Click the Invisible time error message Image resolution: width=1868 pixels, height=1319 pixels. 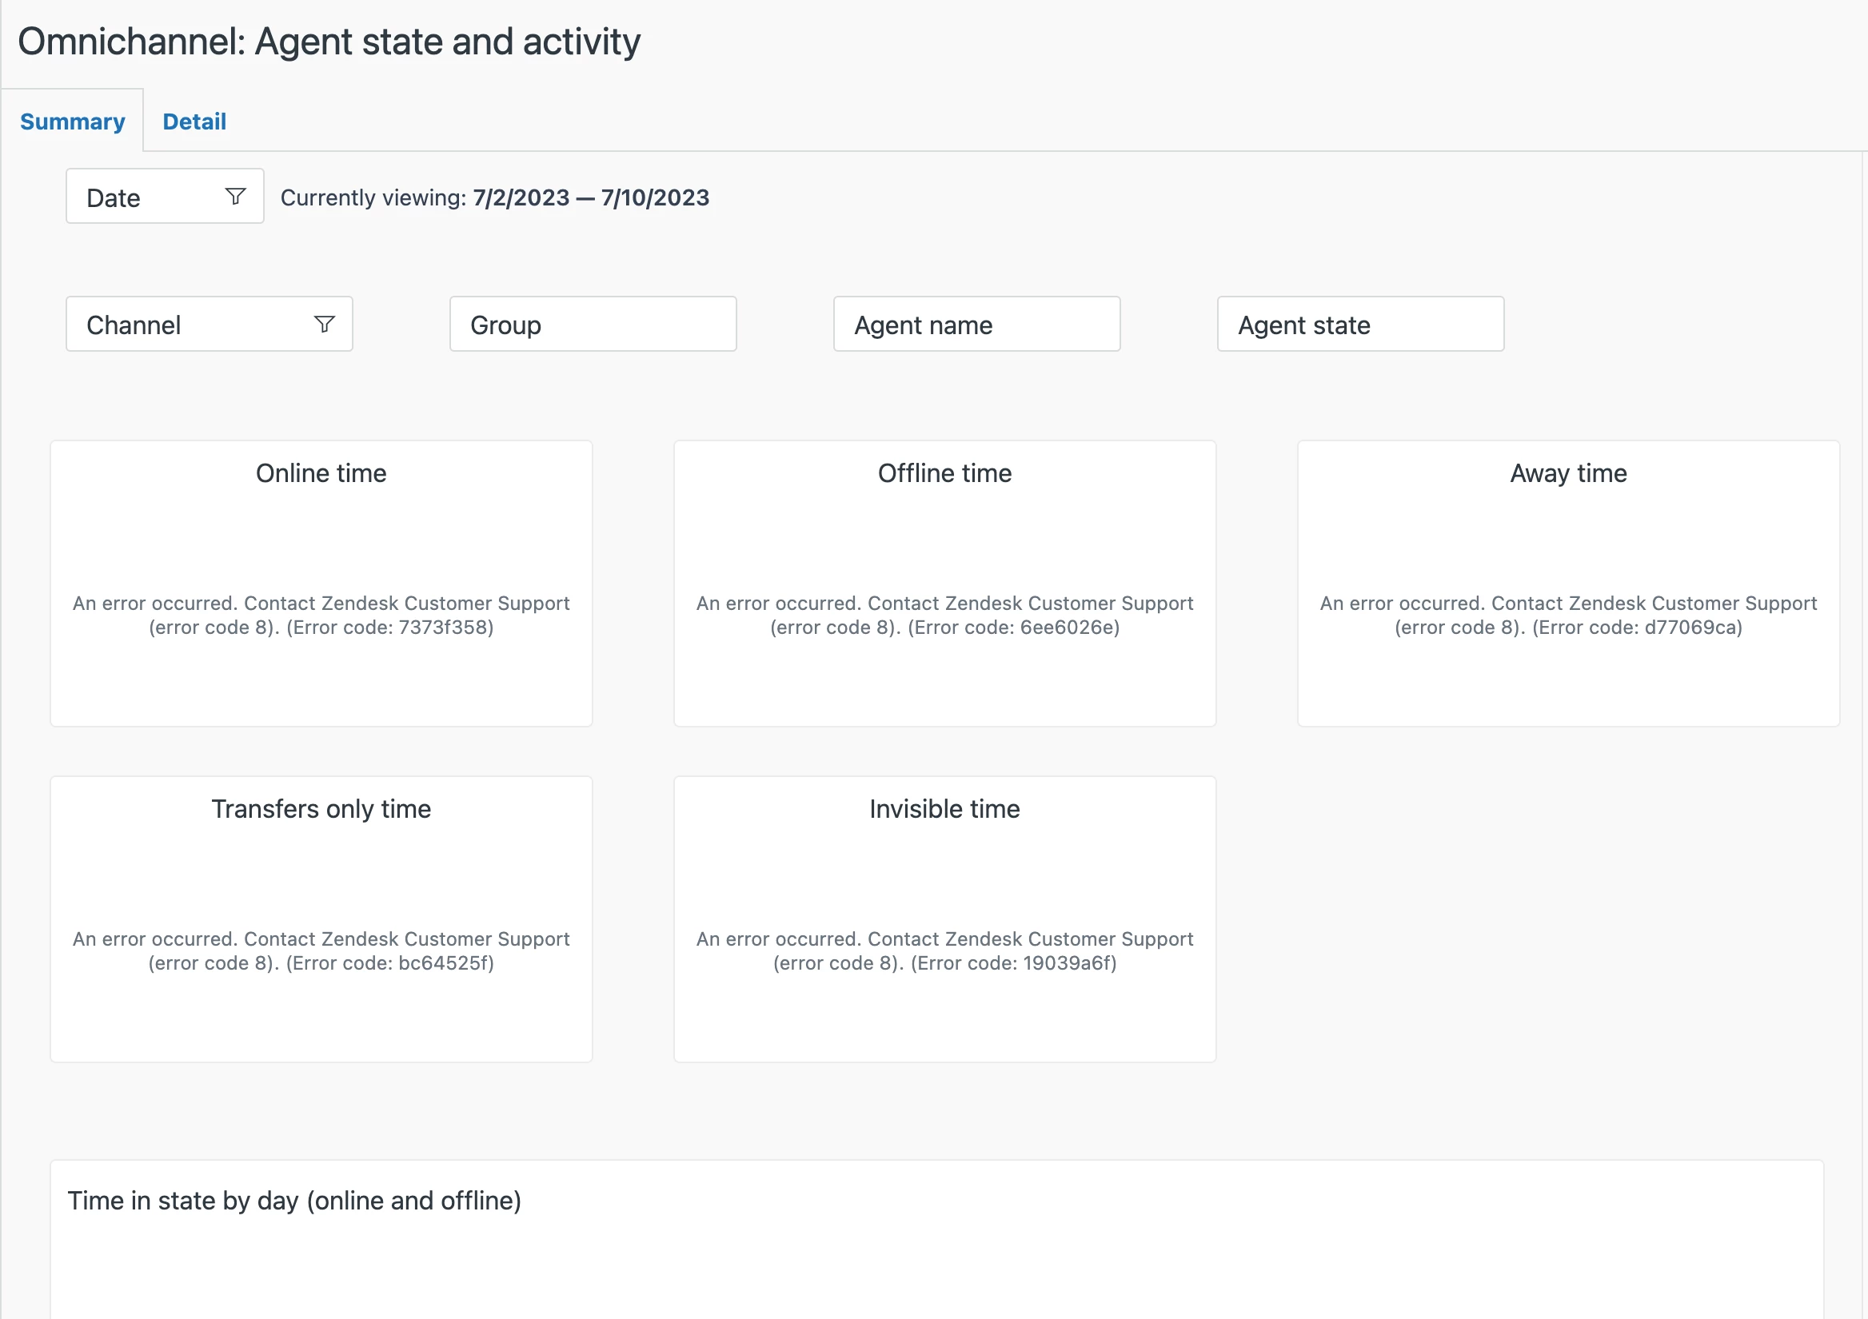(x=944, y=950)
